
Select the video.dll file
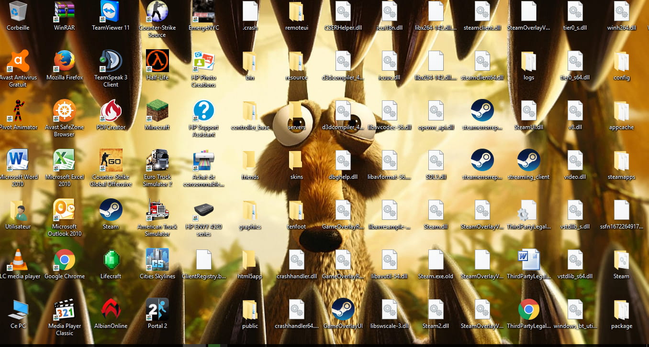coord(575,160)
